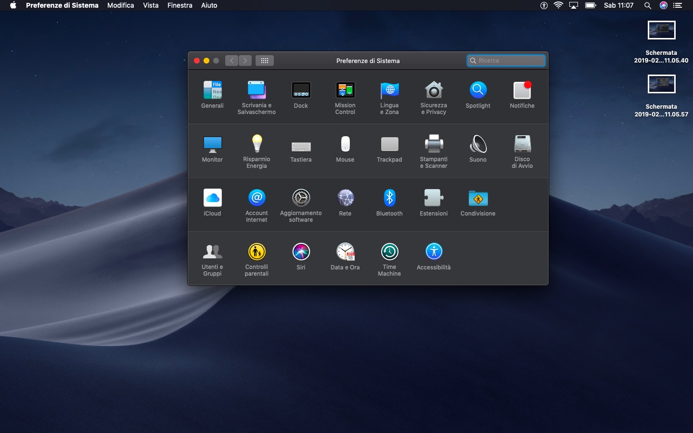Go back with the left arrow button
This screenshot has height=433, width=693.
coord(232,61)
